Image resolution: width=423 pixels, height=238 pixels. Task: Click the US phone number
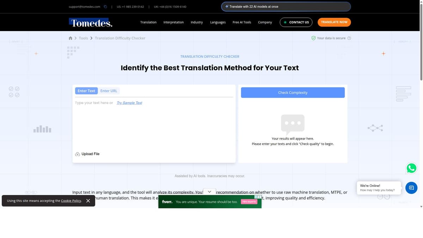130,7
